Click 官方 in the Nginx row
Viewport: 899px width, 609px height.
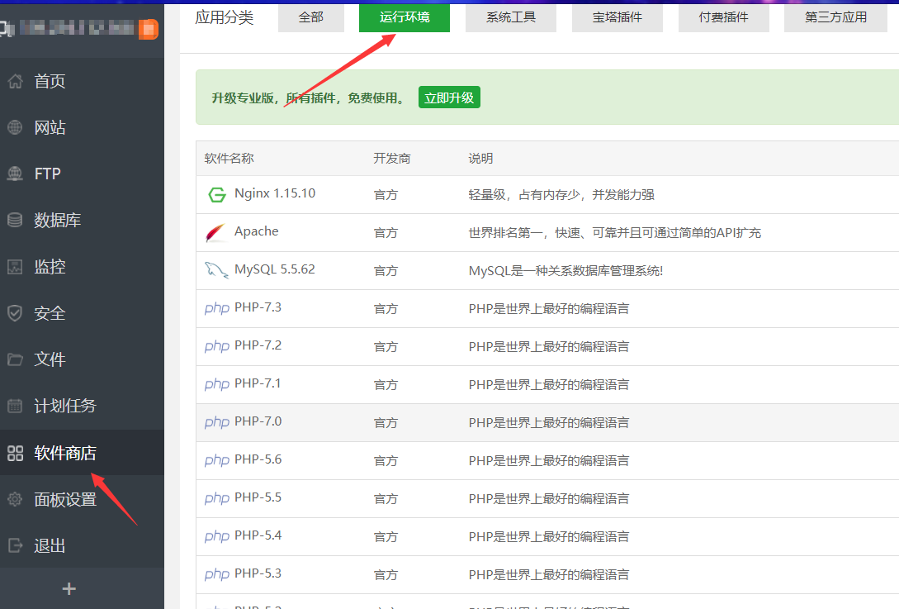point(386,195)
